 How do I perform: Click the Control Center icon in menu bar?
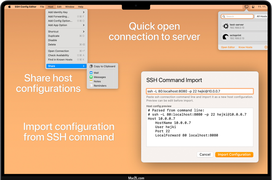point(253,7)
